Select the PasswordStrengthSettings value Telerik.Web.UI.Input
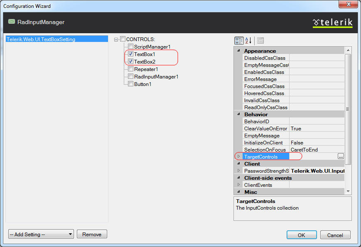Screen dimensions: 361x247 tap(317, 171)
